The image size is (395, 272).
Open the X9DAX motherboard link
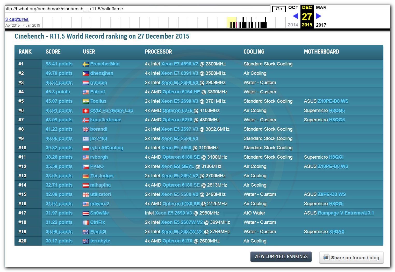337,232
